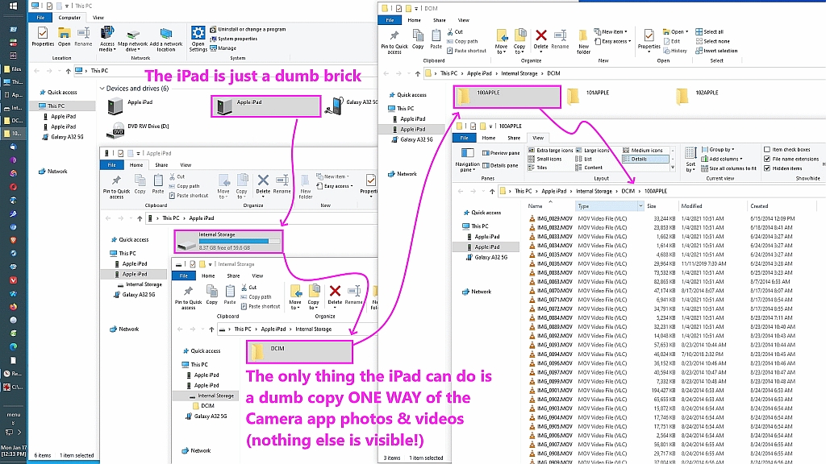Open Settings gear in This PC ribbon
This screenshot has height=464, width=826.
point(198,39)
